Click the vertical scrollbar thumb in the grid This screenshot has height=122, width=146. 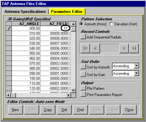pyautogui.click(x=73, y=29)
